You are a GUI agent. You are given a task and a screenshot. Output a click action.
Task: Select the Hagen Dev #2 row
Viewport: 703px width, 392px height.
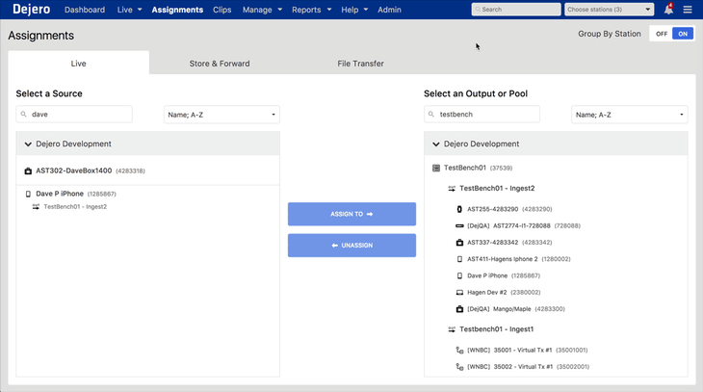[x=504, y=293]
